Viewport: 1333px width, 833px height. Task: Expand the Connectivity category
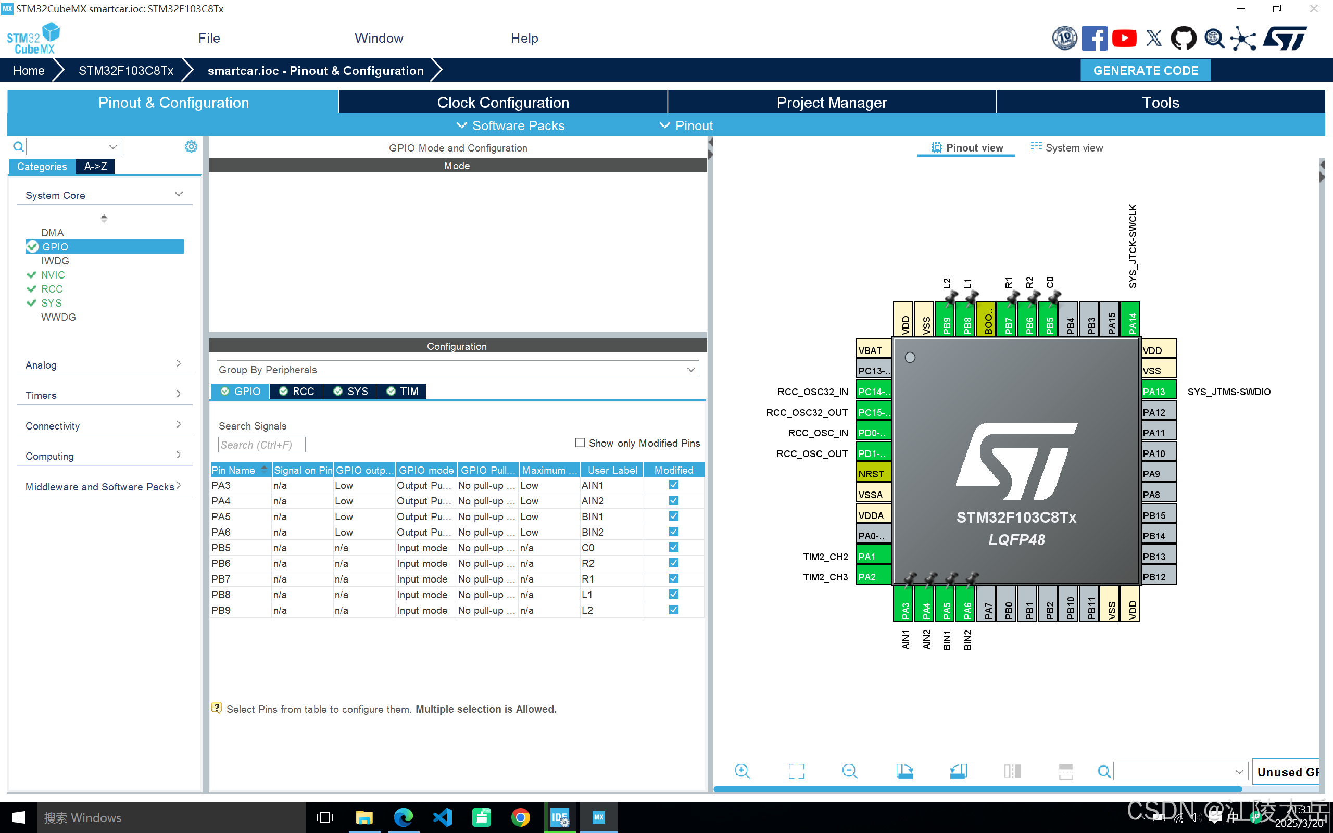(x=103, y=425)
